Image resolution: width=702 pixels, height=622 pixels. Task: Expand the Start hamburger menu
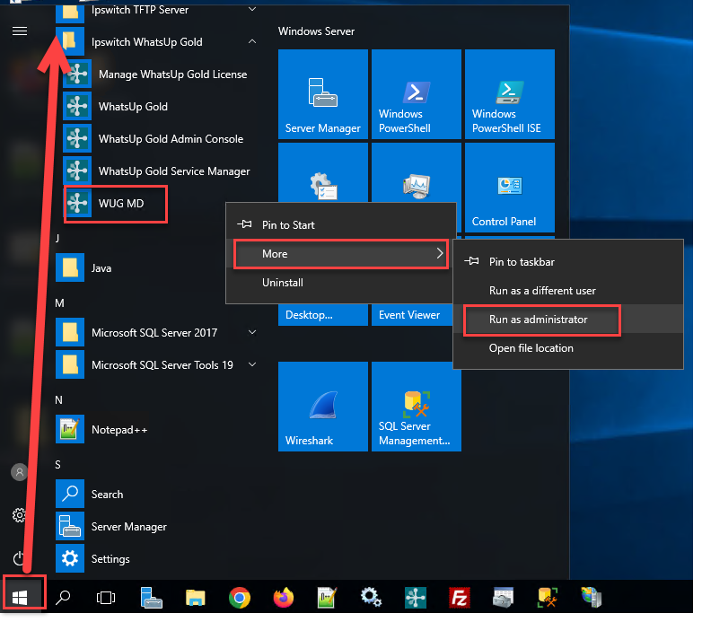[x=20, y=31]
